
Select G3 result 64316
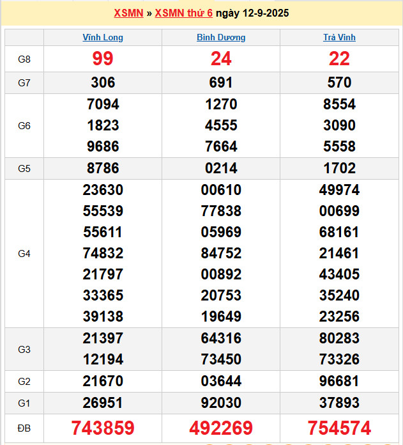pyautogui.click(x=221, y=338)
